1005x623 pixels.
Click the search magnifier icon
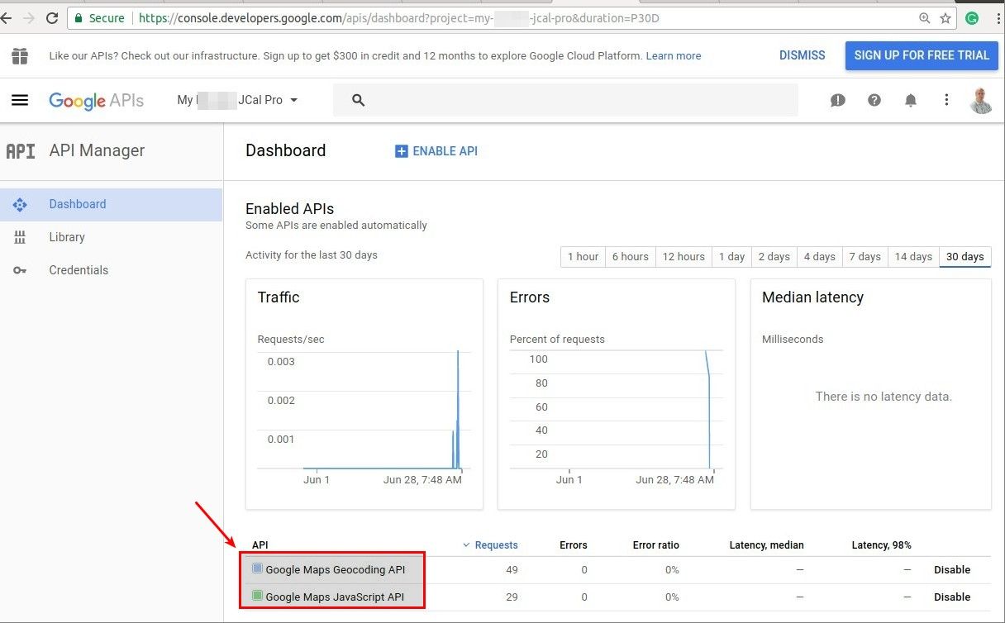(x=358, y=100)
